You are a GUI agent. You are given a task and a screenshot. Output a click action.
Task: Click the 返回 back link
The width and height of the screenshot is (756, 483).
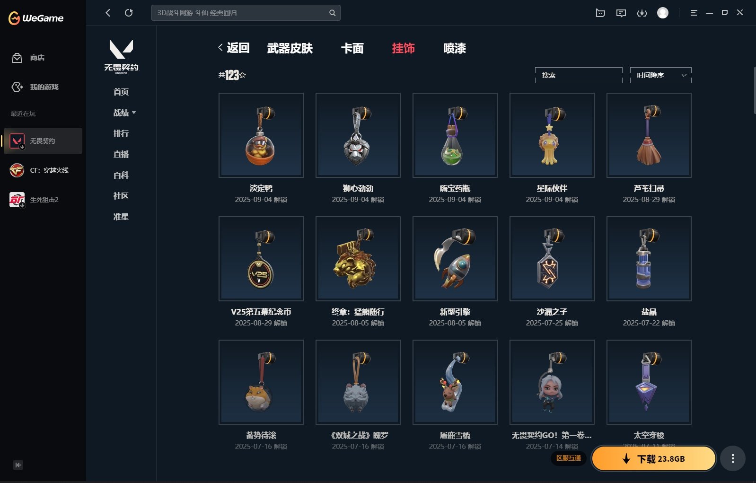pos(234,48)
